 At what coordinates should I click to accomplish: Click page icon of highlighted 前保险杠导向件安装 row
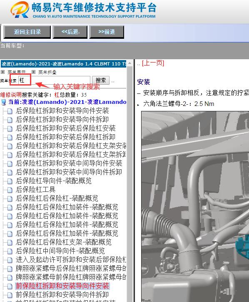[10, 287]
